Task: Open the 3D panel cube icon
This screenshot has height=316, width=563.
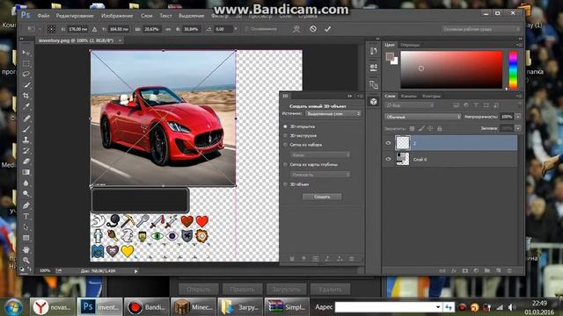Action: click(373, 102)
